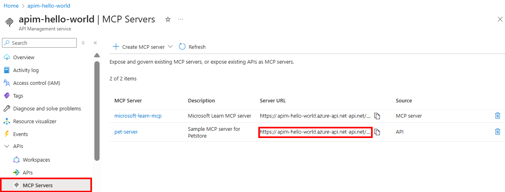Click the sidebar scrollbar thumb
Image resolution: width=505 pixels, height=192 pixels.
click(97, 111)
